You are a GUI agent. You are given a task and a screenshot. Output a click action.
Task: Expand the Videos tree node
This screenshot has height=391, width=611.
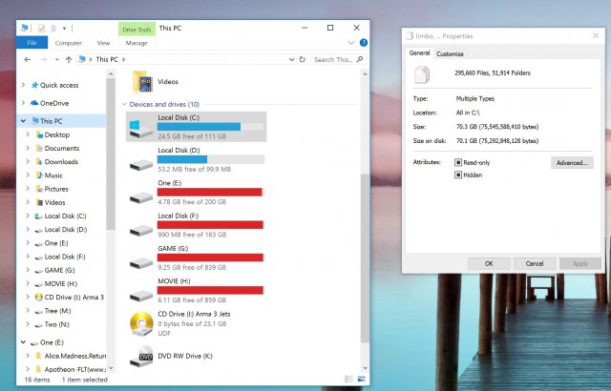(x=28, y=202)
